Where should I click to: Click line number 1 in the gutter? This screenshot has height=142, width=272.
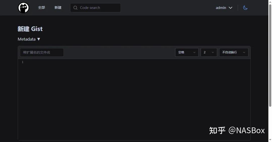pos(22,62)
